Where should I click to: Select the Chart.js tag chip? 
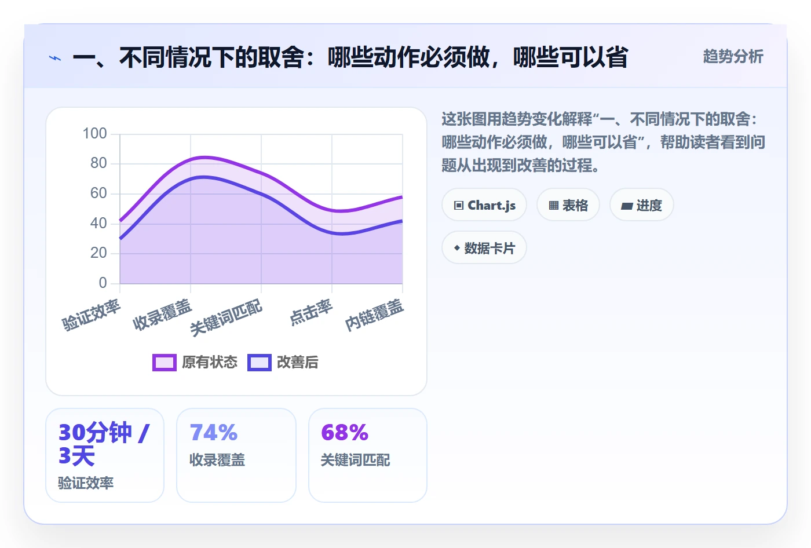pos(484,205)
